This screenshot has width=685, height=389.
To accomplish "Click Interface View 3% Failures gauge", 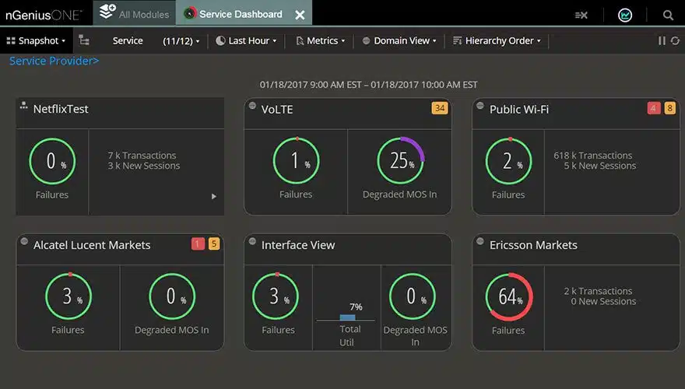I will (x=276, y=296).
